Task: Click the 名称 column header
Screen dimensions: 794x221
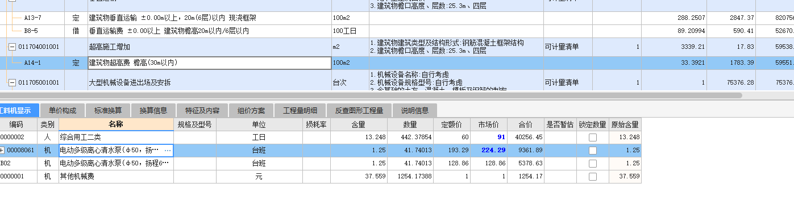Action: point(116,124)
